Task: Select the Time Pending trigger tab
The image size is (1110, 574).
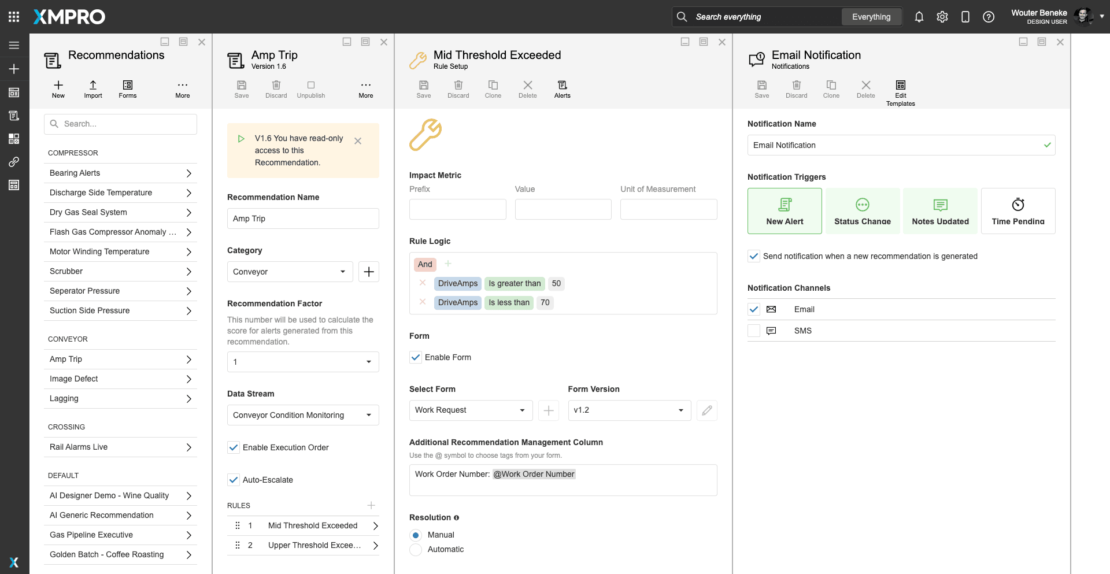Action: coord(1017,211)
